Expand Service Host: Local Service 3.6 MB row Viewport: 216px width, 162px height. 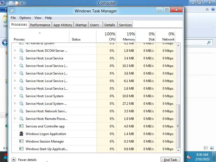coord(15,73)
